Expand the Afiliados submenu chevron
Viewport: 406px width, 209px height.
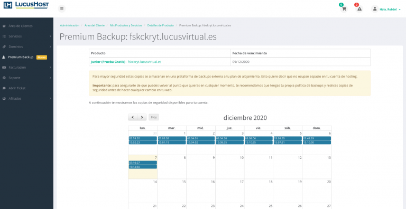pos(50,99)
